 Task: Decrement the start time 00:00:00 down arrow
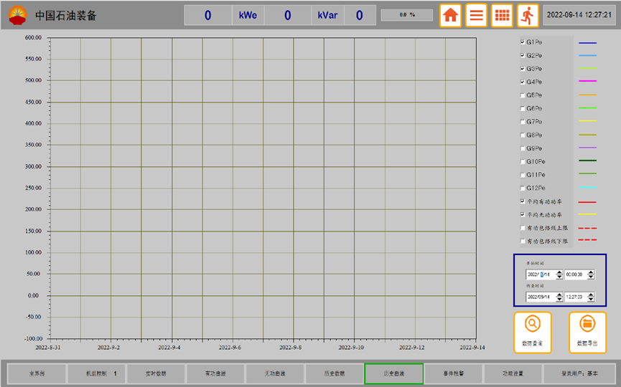click(591, 277)
